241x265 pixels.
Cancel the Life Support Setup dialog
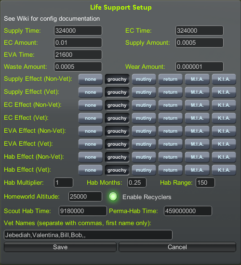[177, 247]
